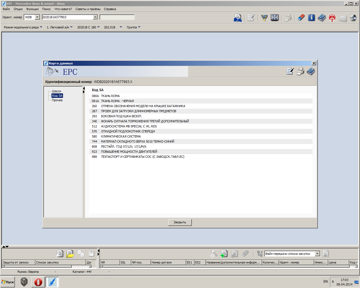
Task: Select Шасси in the tree
Action: pos(57,91)
